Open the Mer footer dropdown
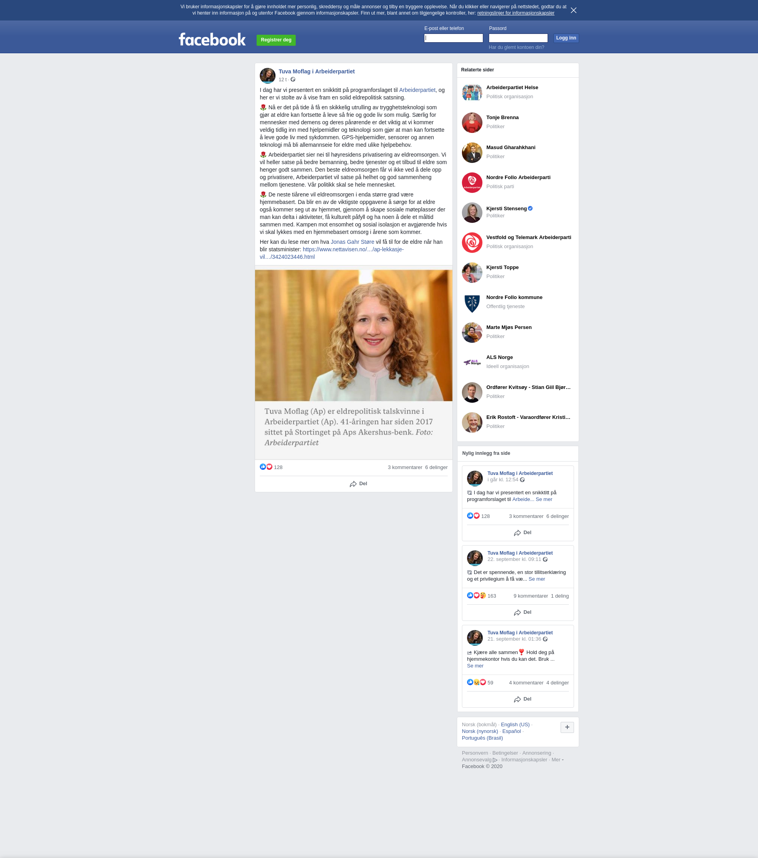 click(x=557, y=760)
